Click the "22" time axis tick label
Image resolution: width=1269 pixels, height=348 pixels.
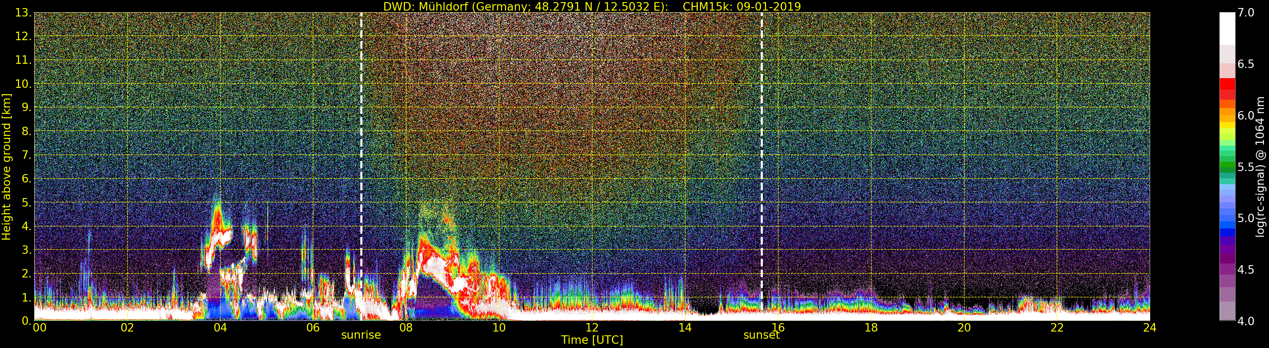[x=1057, y=327]
